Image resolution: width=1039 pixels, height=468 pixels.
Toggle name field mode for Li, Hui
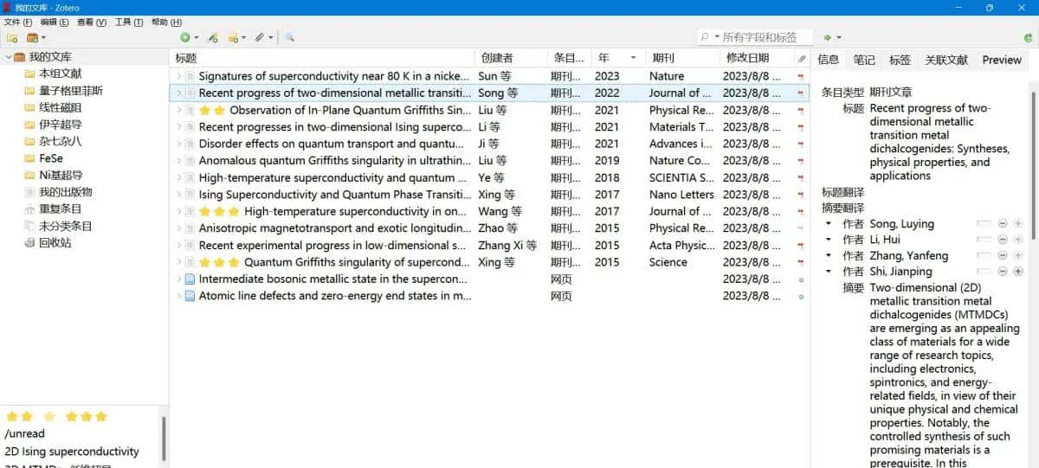984,240
